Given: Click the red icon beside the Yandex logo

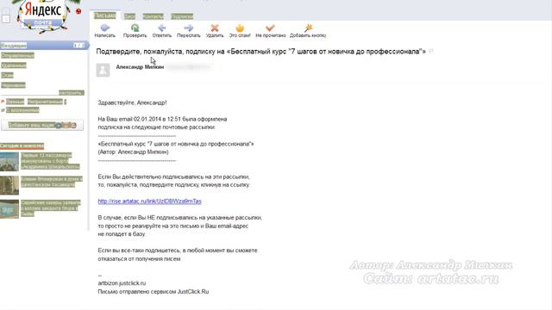Looking at the screenshot, I should point(78,11).
